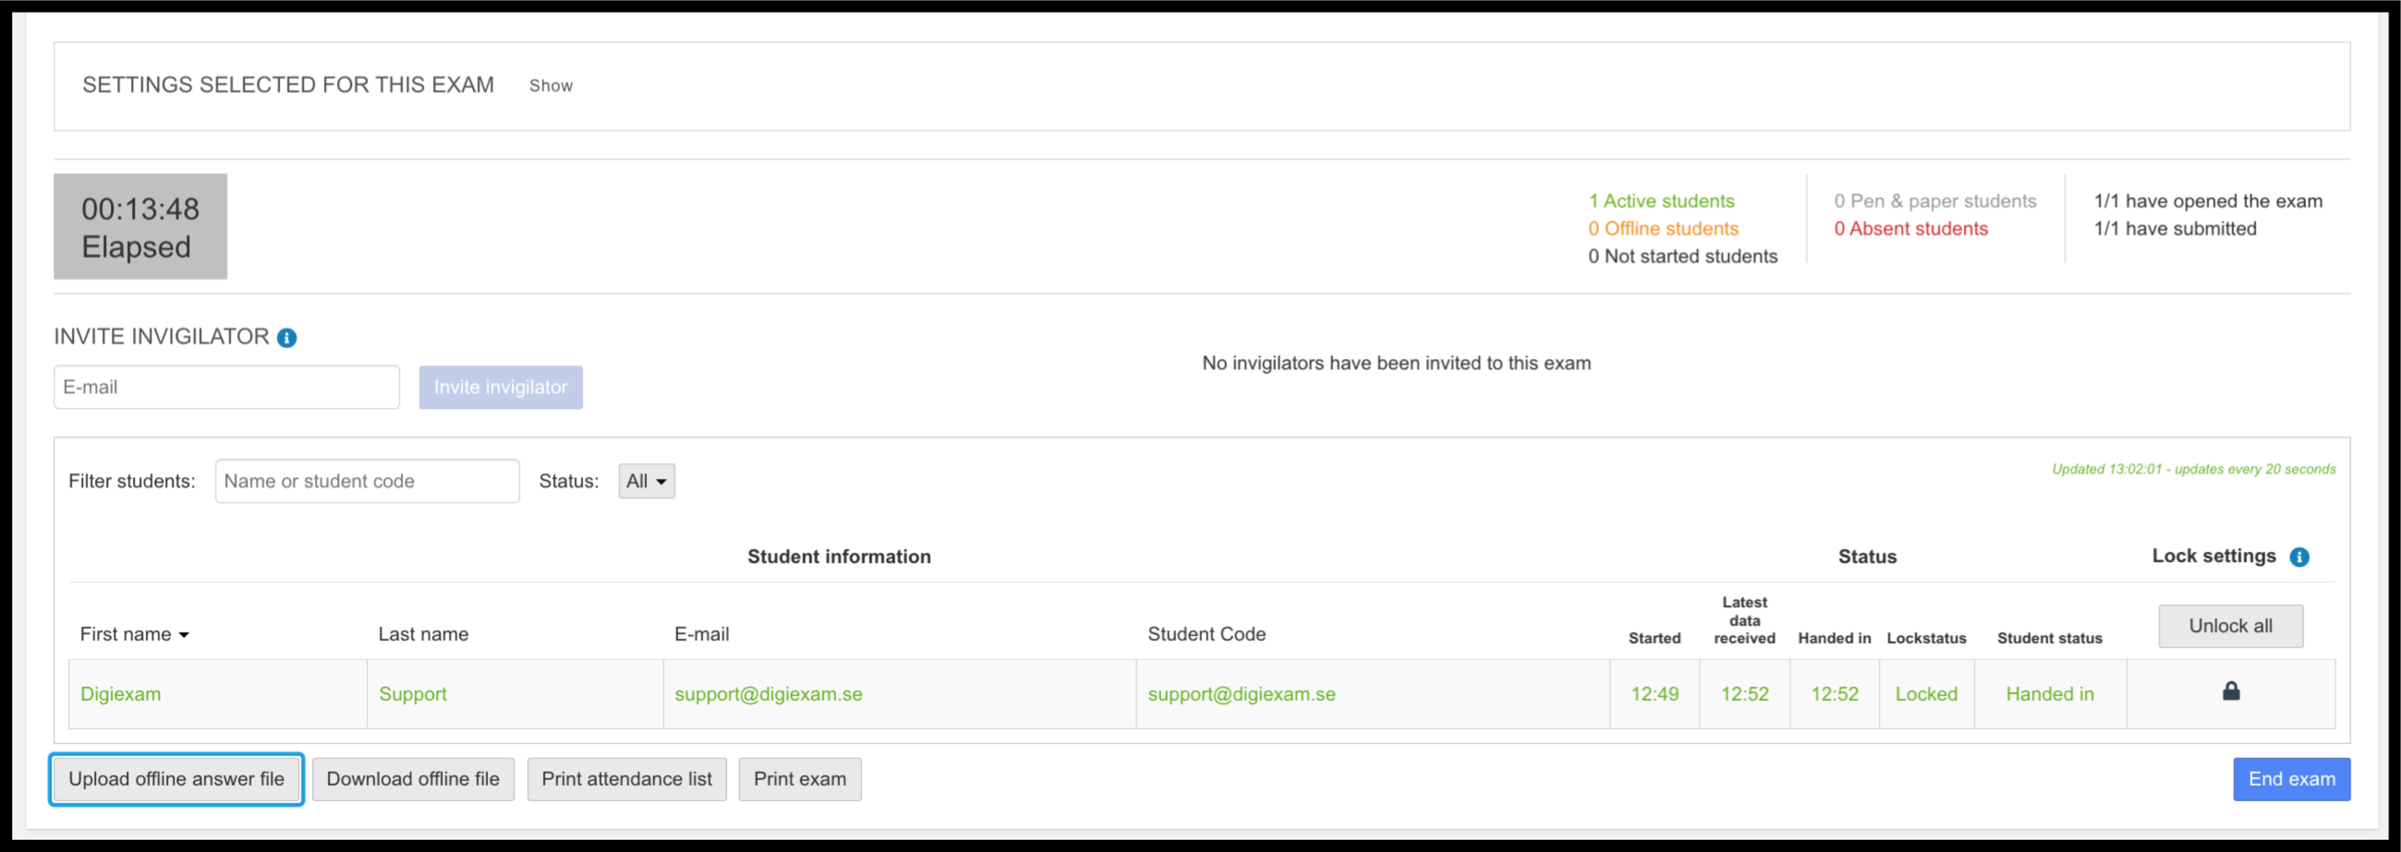Click the support@digiexam.se e-mail cell

pos(768,695)
